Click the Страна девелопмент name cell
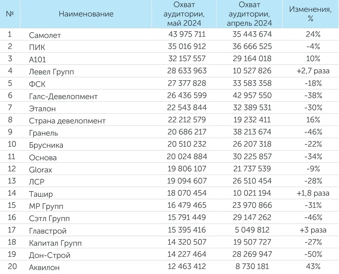Image resolution: width=339 pixels, height=274 pixels. point(67,121)
